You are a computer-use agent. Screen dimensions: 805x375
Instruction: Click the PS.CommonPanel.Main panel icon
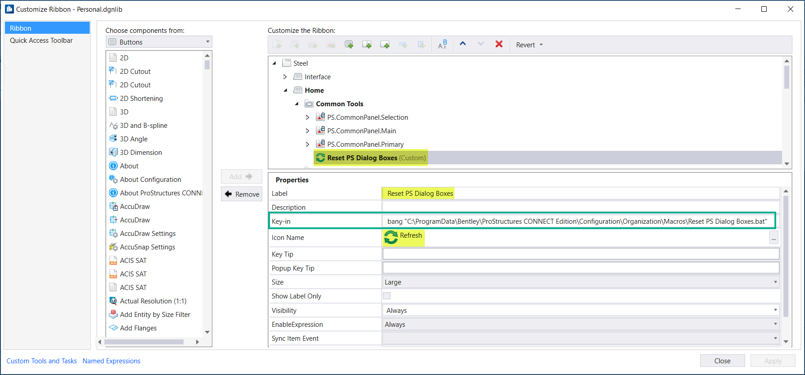tap(320, 131)
